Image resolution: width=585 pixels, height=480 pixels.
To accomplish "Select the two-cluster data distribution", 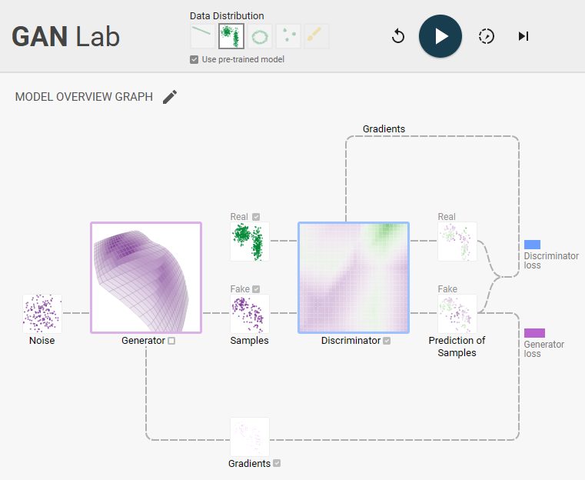I will pyautogui.click(x=231, y=36).
